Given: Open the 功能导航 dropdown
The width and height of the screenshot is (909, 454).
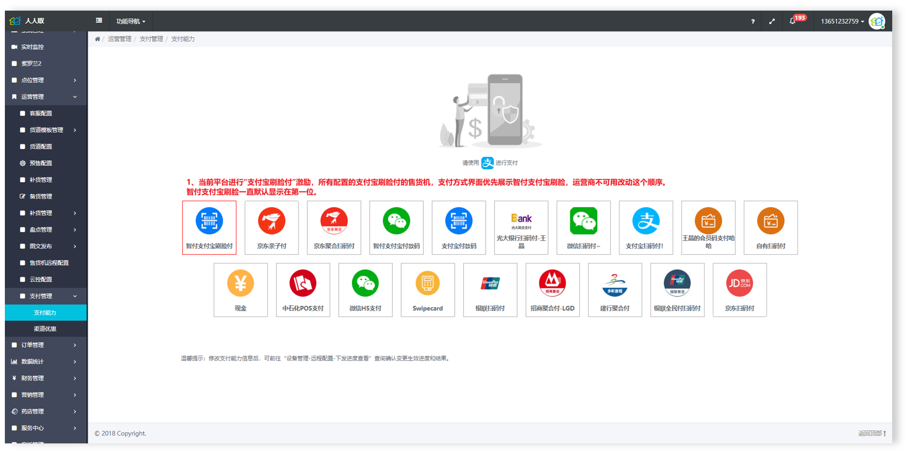Looking at the screenshot, I should [x=131, y=21].
